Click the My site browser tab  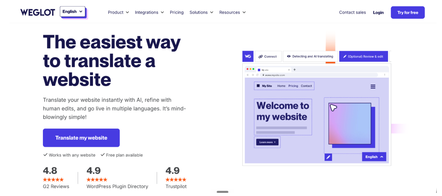click(x=273, y=70)
